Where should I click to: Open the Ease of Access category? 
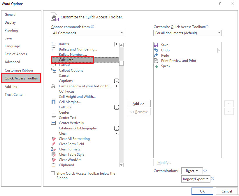tap(16, 54)
